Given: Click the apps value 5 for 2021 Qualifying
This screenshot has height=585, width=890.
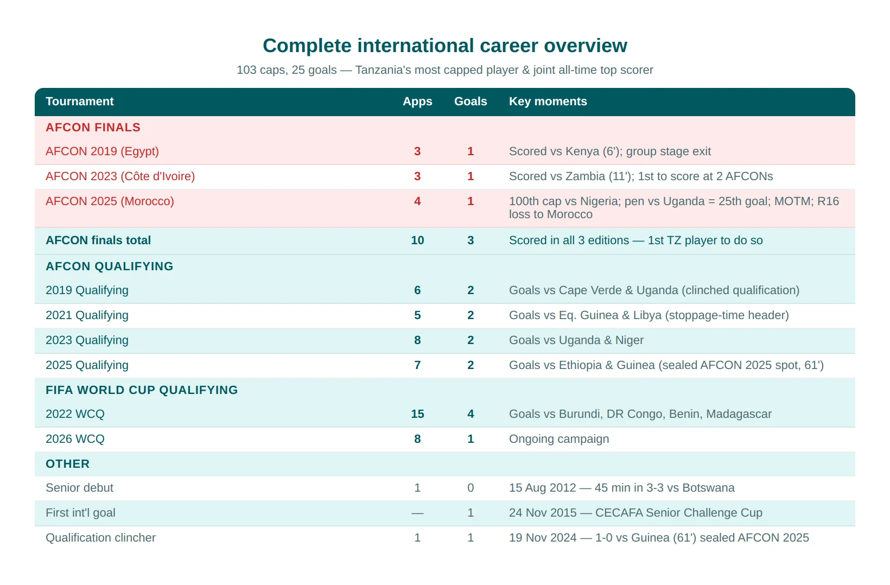Looking at the screenshot, I should tap(417, 315).
